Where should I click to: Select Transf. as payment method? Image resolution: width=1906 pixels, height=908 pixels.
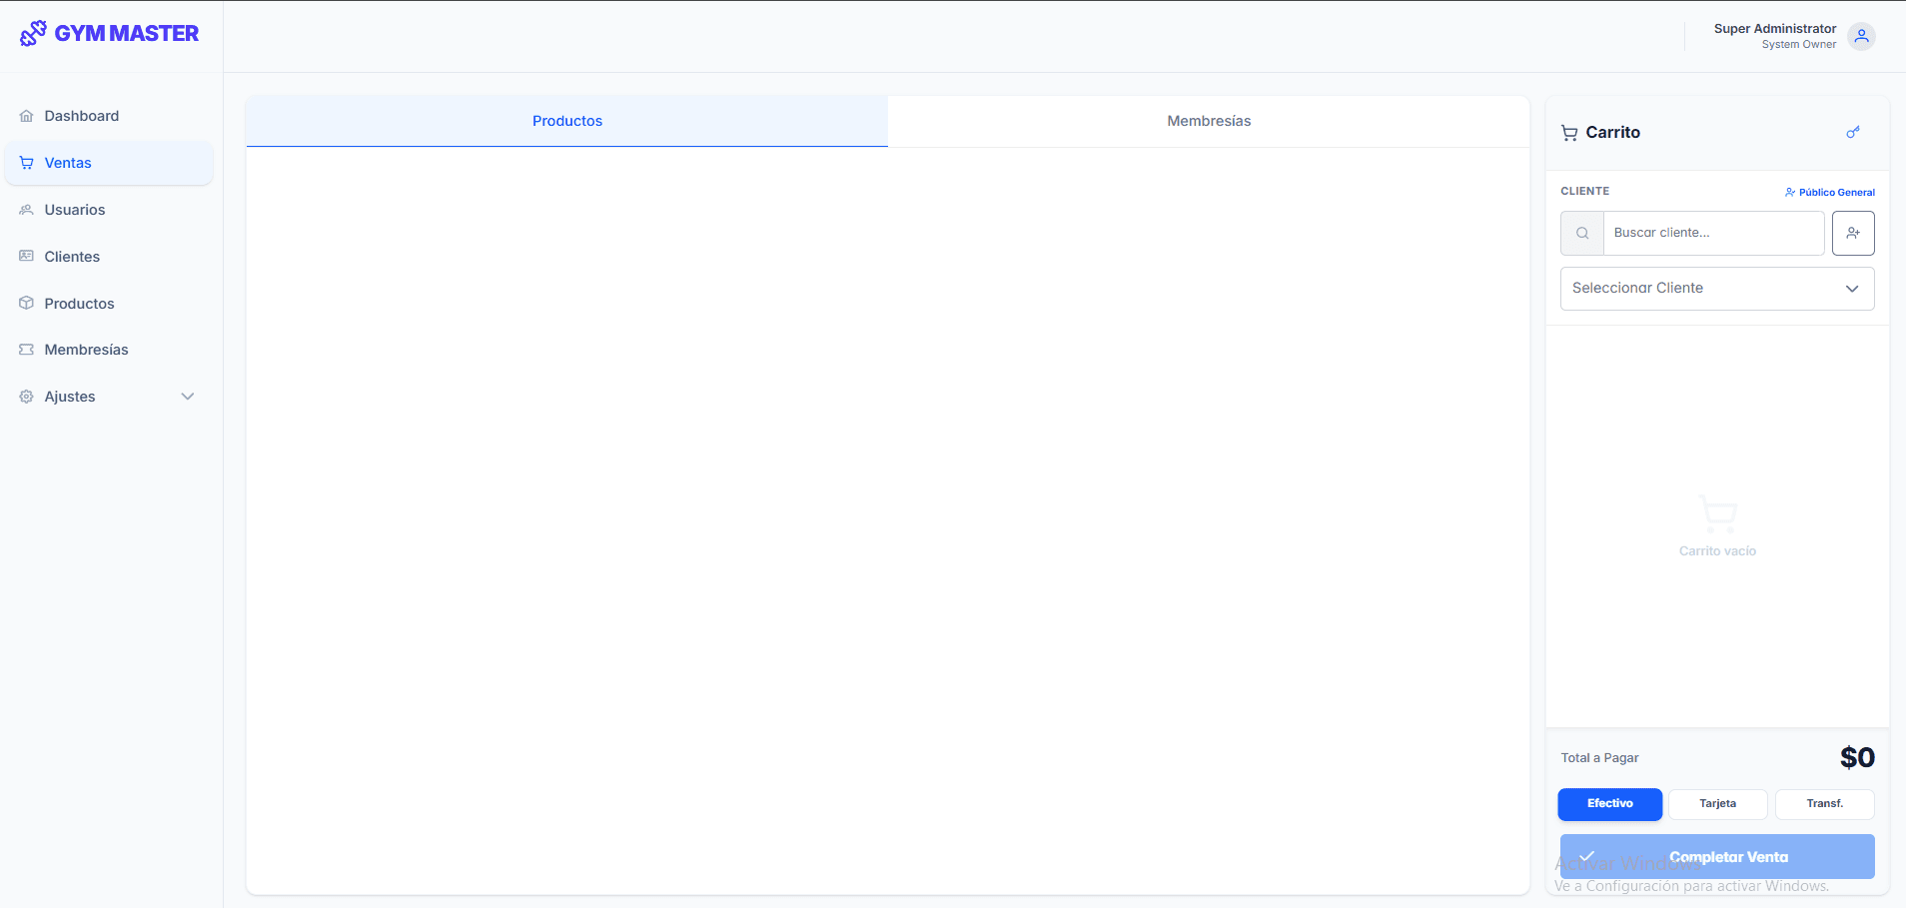[1824, 804]
